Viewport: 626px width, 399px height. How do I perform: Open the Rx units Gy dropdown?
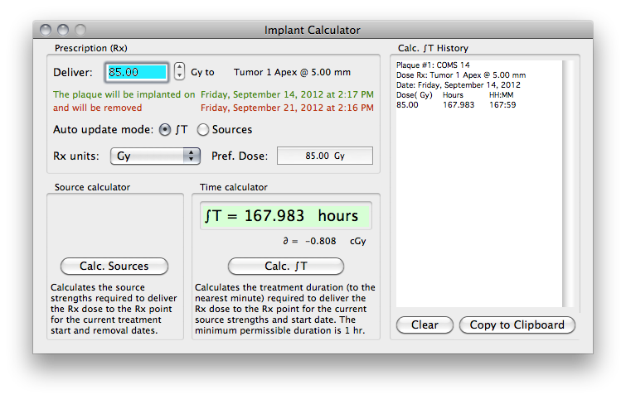click(155, 156)
